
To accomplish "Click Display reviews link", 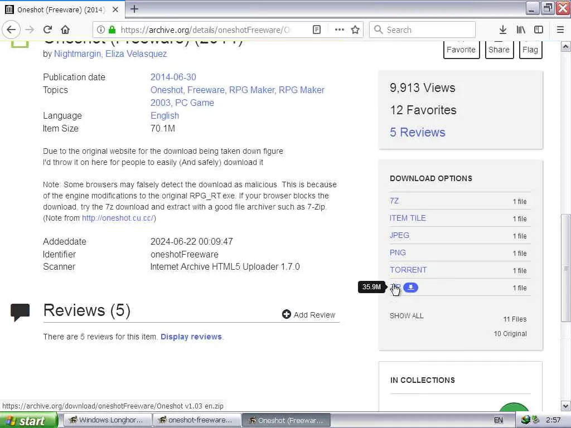I will click(191, 337).
